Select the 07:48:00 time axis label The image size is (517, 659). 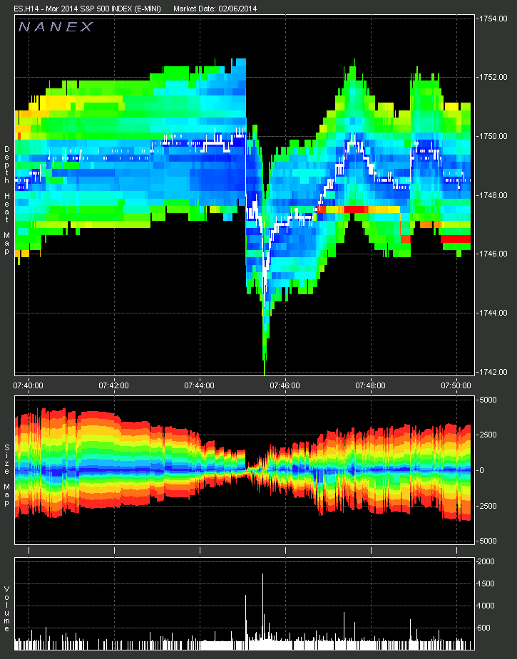370,385
